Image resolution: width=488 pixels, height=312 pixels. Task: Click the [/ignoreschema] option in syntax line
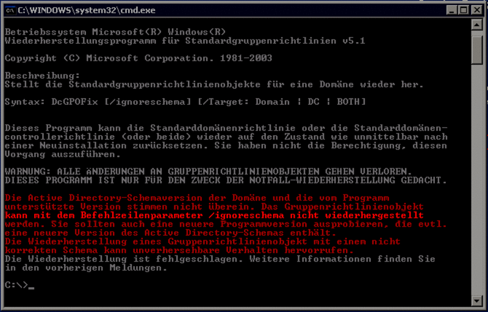coord(148,102)
